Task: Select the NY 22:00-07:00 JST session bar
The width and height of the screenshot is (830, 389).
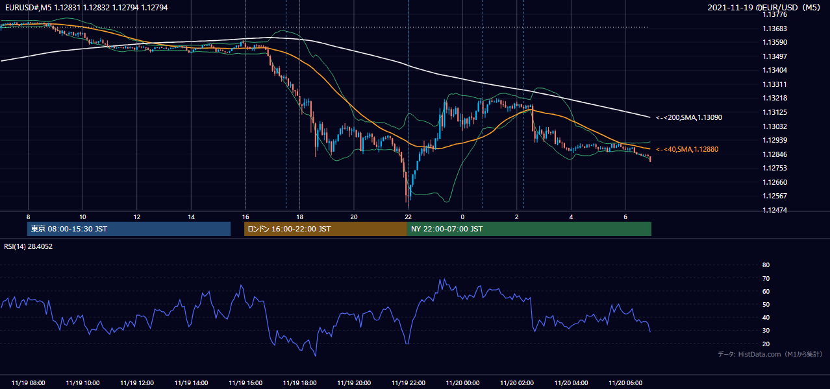Action: [529, 229]
